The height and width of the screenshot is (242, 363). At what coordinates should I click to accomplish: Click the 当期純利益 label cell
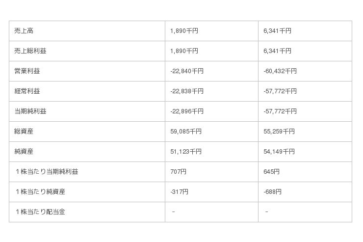[x=30, y=111]
